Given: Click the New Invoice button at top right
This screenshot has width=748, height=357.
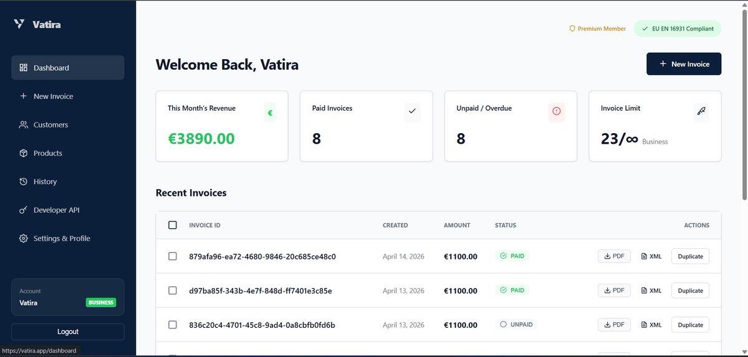Looking at the screenshot, I should tap(684, 64).
